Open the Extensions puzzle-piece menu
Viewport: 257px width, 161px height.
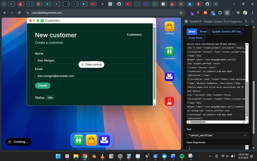click(x=220, y=13)
